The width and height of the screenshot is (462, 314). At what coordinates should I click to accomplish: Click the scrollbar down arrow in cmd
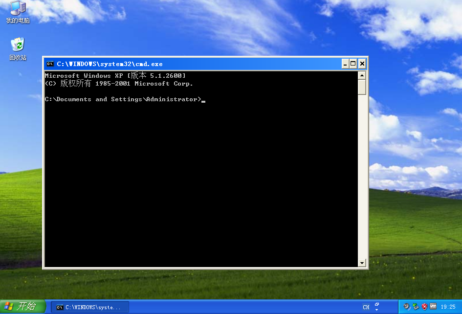(362, 263)
